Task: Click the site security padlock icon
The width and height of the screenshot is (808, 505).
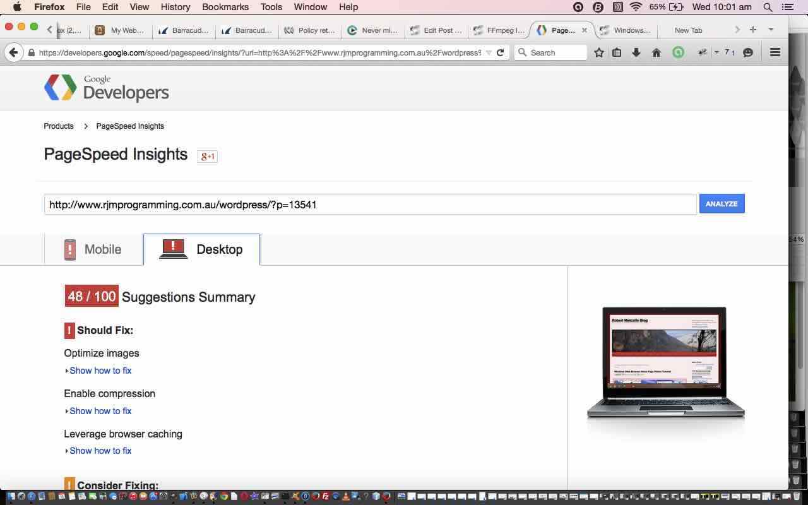Action: pyautogui.click(x=32, y=52)
